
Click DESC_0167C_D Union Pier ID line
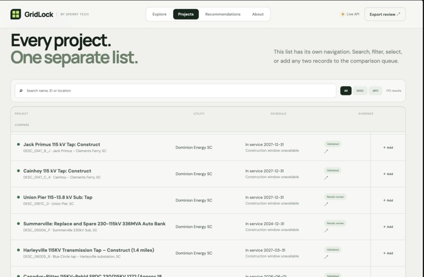tap(48, 204)
